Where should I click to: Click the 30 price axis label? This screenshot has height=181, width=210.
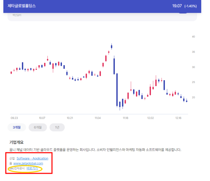tap(193, 67)
